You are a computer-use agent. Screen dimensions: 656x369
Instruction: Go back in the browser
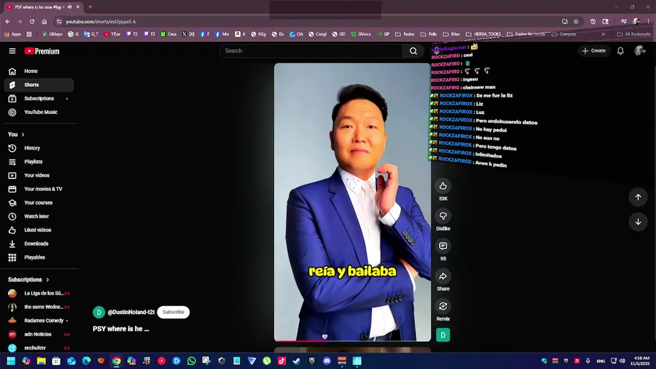click(7, 22)
